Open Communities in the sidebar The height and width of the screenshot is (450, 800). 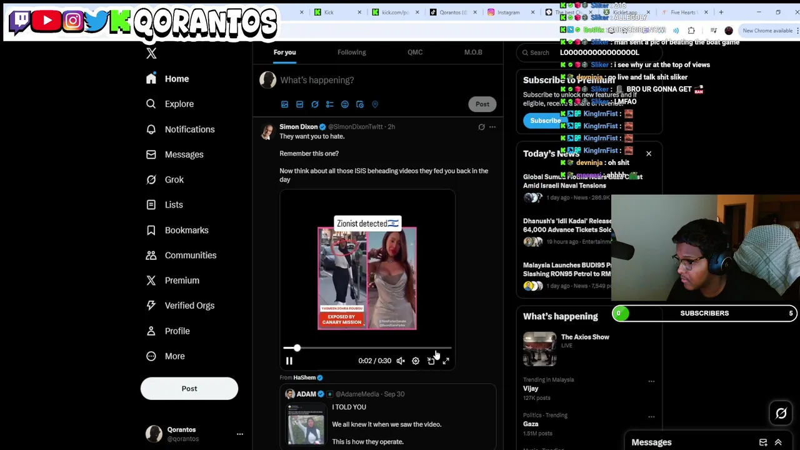181,255
